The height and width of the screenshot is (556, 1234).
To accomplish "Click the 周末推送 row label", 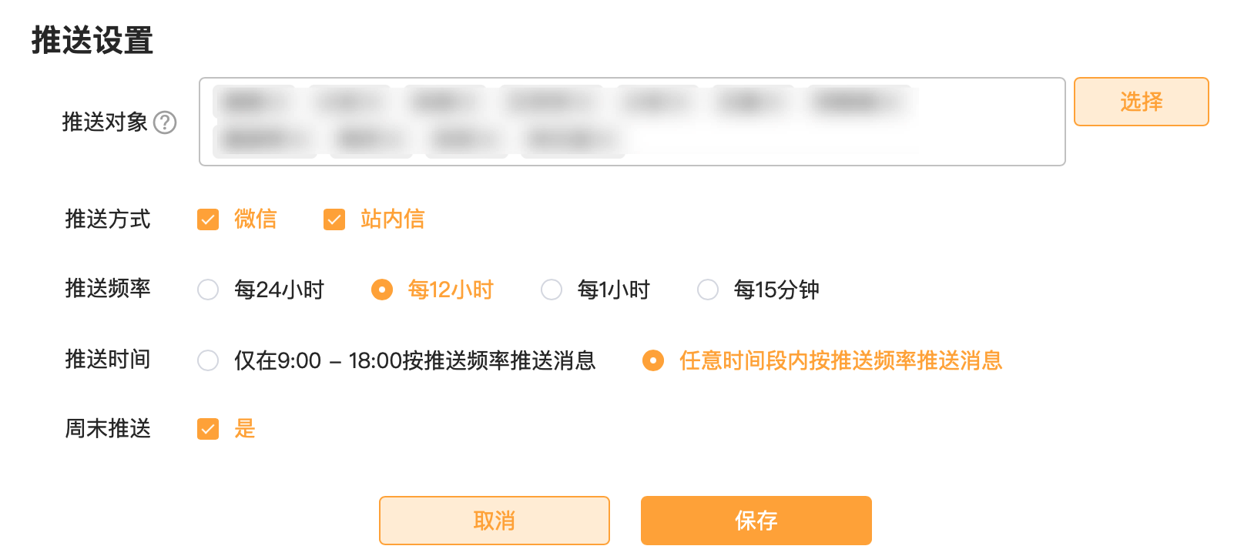I will [x=108, y=429].
